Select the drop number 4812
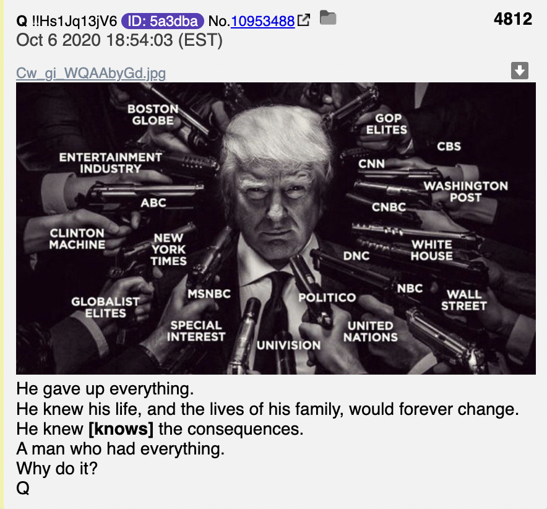 pyautogui.click(x=513, y=19)
